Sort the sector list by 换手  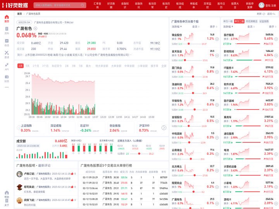click(x=272, y=27)
